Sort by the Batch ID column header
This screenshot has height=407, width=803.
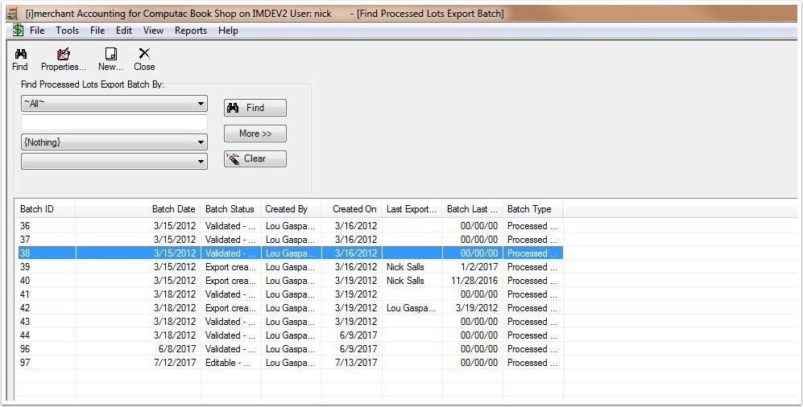[45, 209]
